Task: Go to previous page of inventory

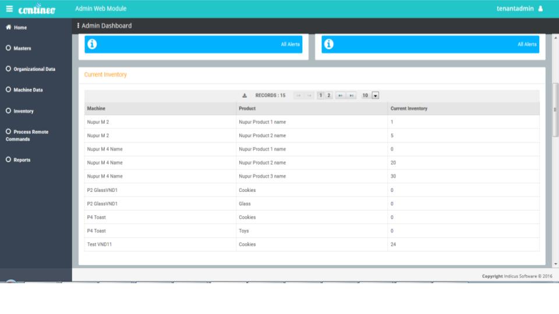Action: (309, 95)
